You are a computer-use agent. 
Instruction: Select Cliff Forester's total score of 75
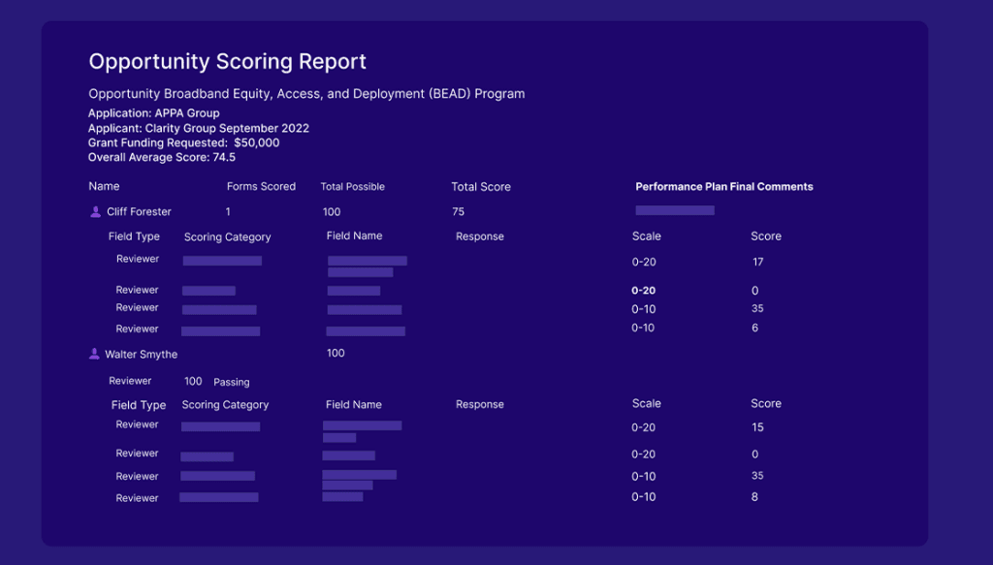point(458,212)
